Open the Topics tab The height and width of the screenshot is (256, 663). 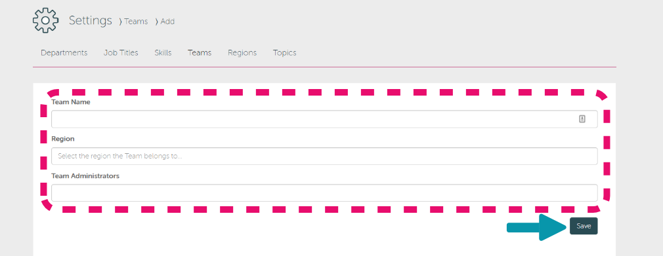click(285, 53)
